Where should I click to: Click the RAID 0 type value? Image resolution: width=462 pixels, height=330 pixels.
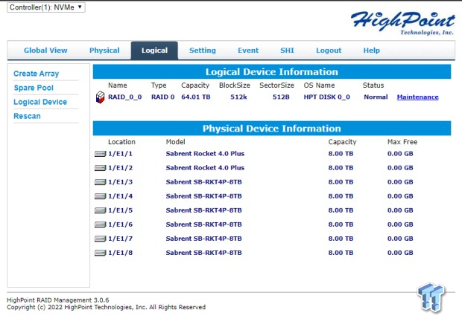(x=162, y=97)
